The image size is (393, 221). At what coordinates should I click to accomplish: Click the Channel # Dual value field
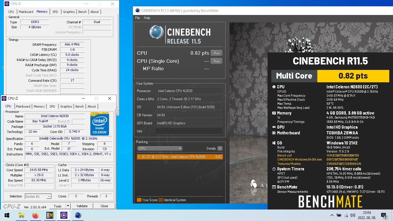(97, 22)
